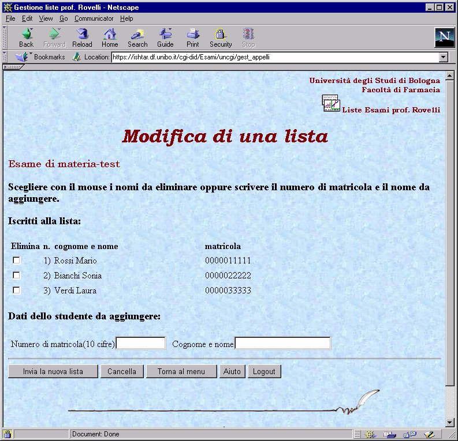Submit with Invia la nuova lista
This screenshot has height=441, width=458.
point(53,371)
